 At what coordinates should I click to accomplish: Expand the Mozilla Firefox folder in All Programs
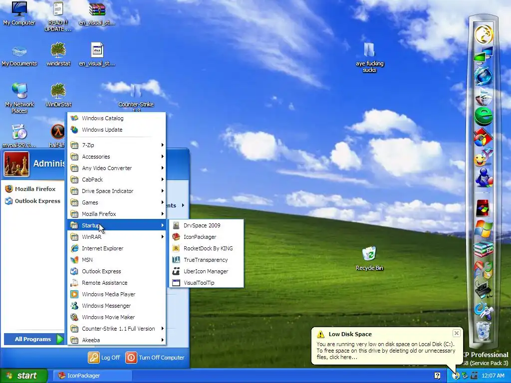[117, 214]
